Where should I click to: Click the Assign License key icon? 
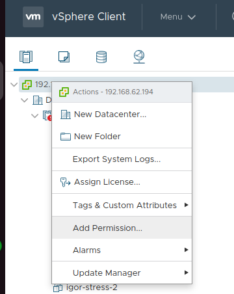tap(65, 182)
